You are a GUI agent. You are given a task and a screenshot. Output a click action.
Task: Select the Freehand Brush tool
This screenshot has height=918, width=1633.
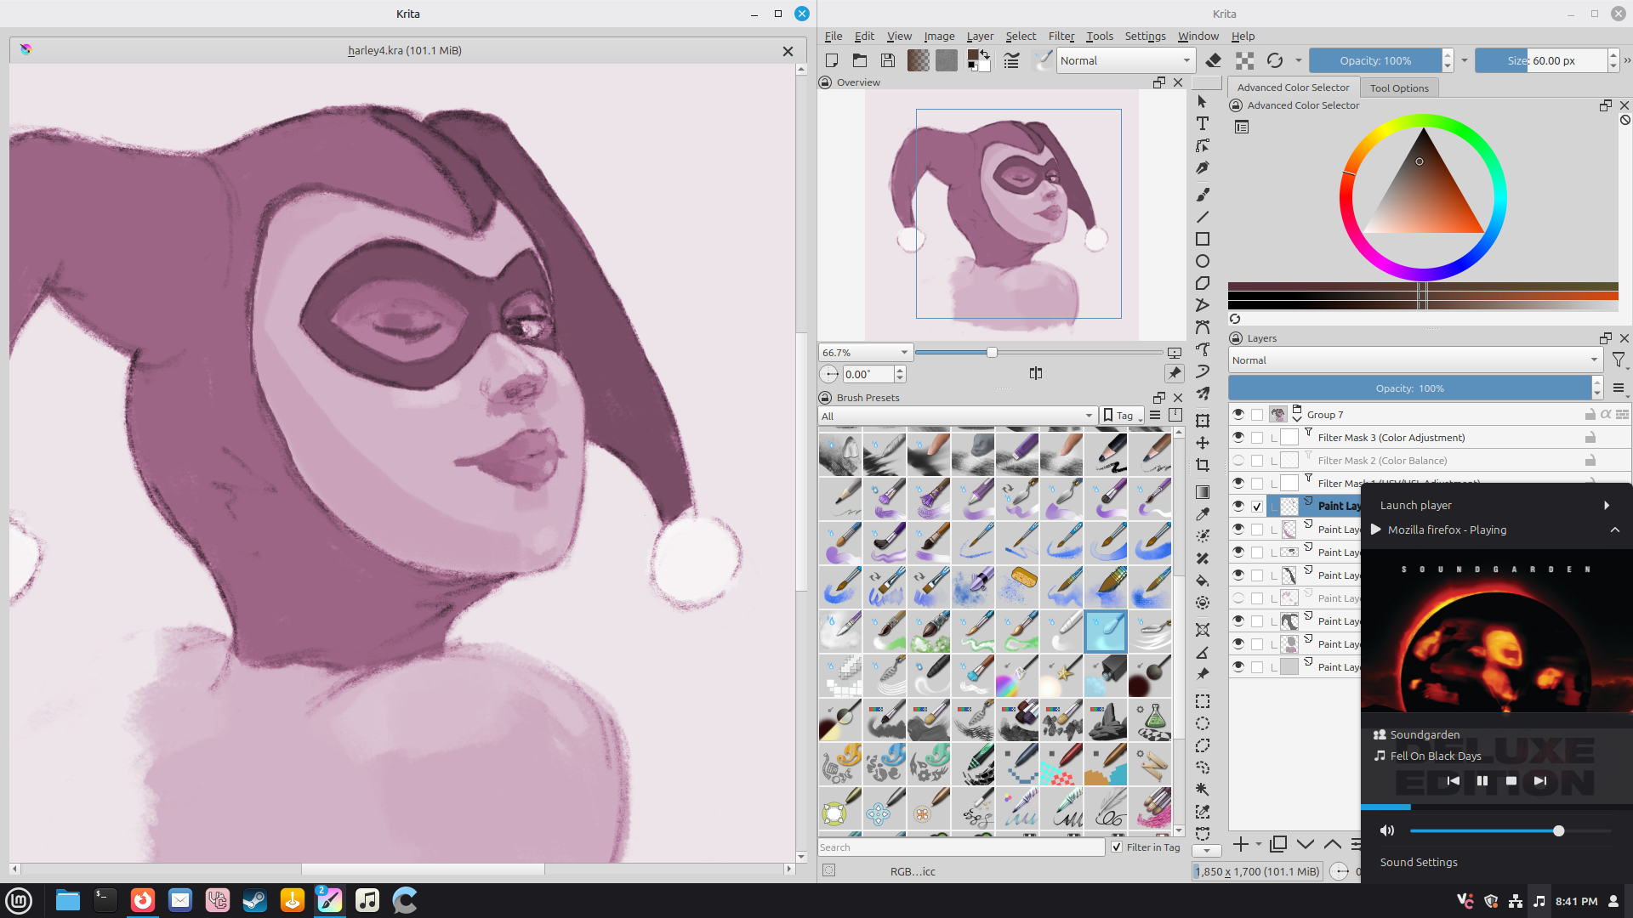click(x=1203, y=195)
